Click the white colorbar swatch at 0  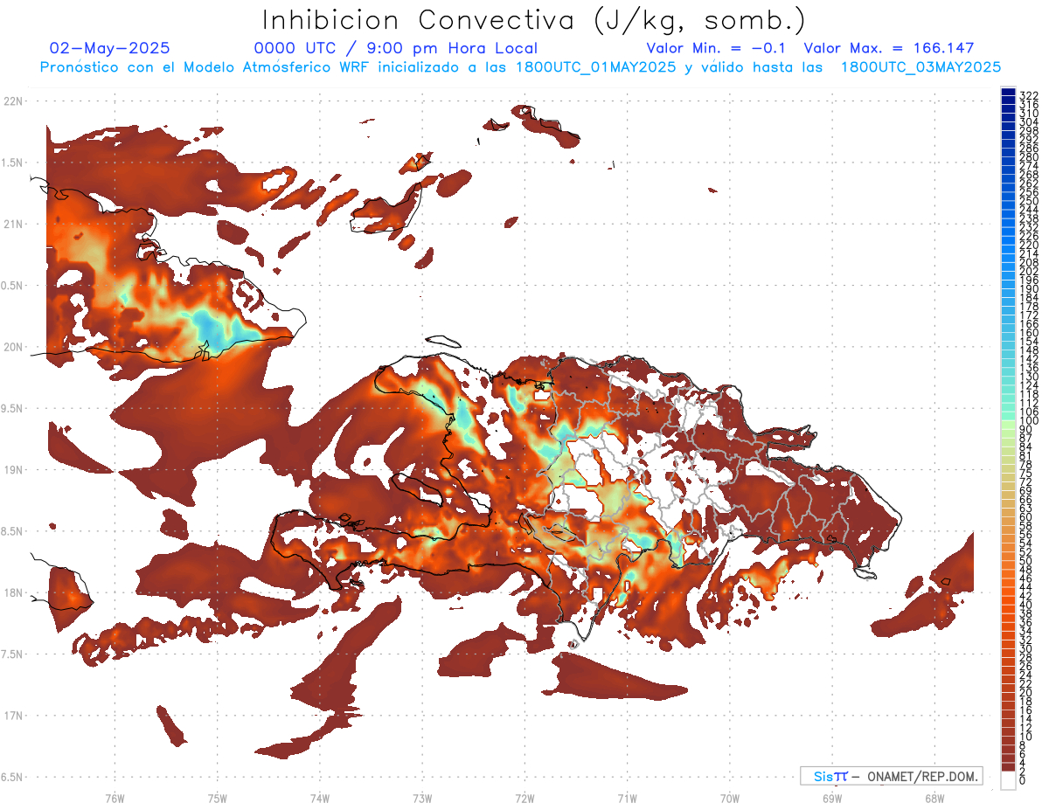(x=1008, y=780)
